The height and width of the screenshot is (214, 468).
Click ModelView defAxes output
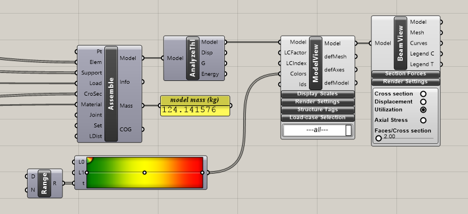[335, 70]
